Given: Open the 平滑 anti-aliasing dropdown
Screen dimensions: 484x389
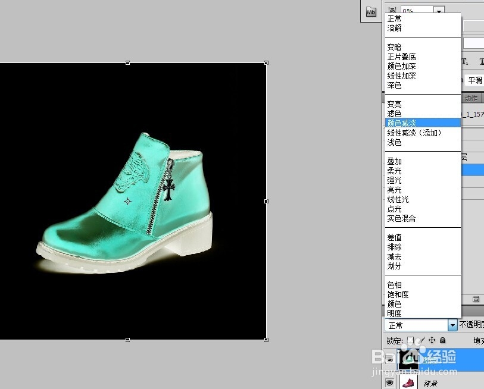Looking at the screenshot, I should 474,80.
